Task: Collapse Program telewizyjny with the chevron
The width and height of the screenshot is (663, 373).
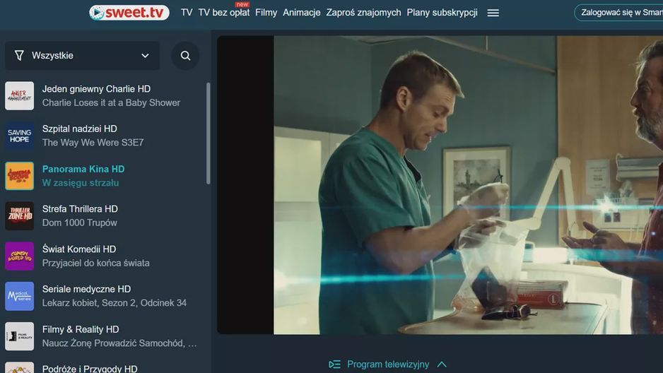Action: tap(442, 364)
